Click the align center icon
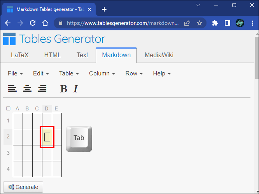Image resolution: width=259 pixels, height=194 pixels. pos(27,89)
